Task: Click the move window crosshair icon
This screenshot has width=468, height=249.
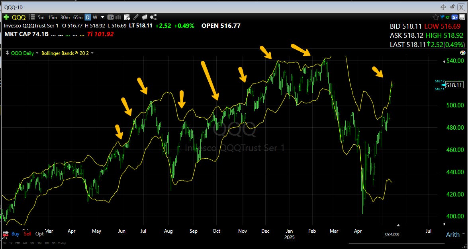Action: (443, 7)
